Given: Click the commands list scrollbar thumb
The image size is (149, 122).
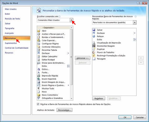Looking at the screenshot, I should (x=71, y=57).
